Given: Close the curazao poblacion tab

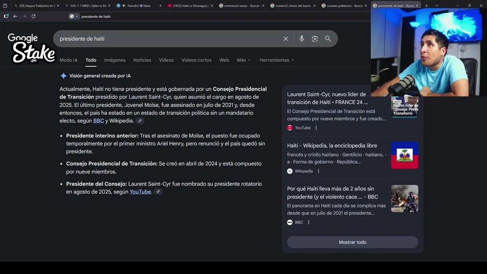Looking at the screenshot, I should tap(366, 6).
